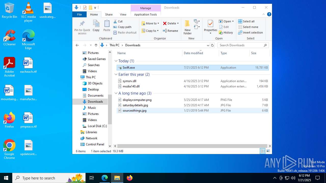Minimize the ribbon chevron
The width and height of the screenshot is (326, 183).
pyautogui.click(x=264, y=14)
